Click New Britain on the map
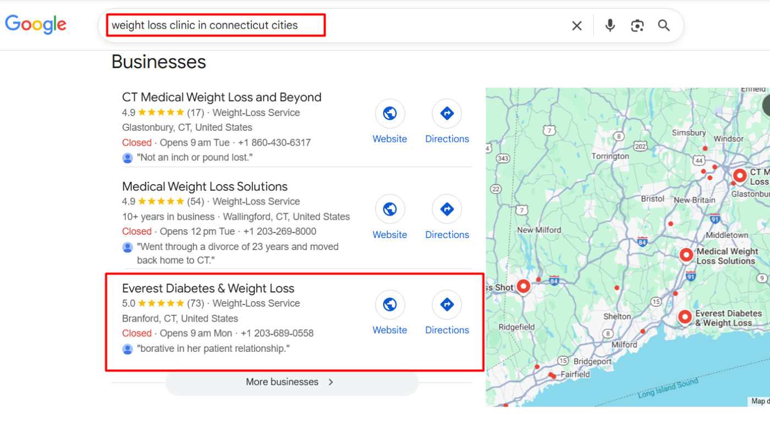 tap(695, 200)
